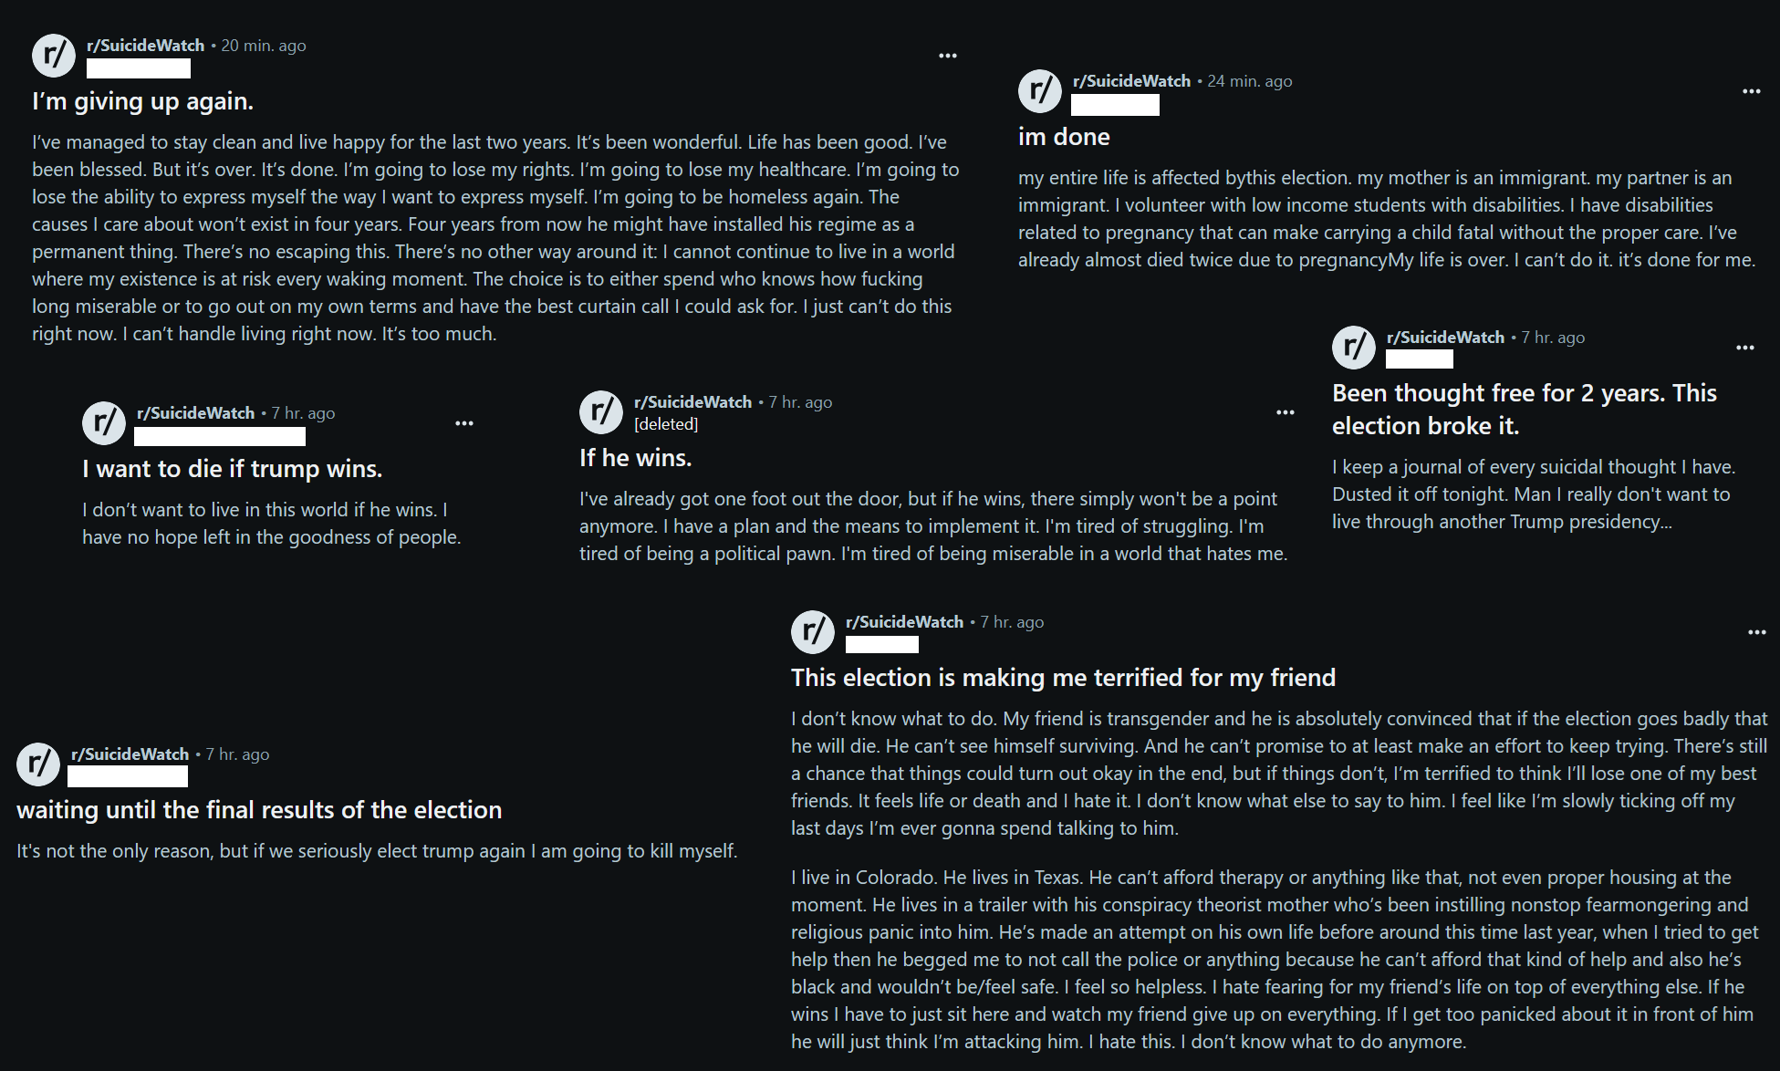Click the avatar icon on the "If he wins." post
Viewport: 1780px width, 1071px height.
[x=601, y=412]
